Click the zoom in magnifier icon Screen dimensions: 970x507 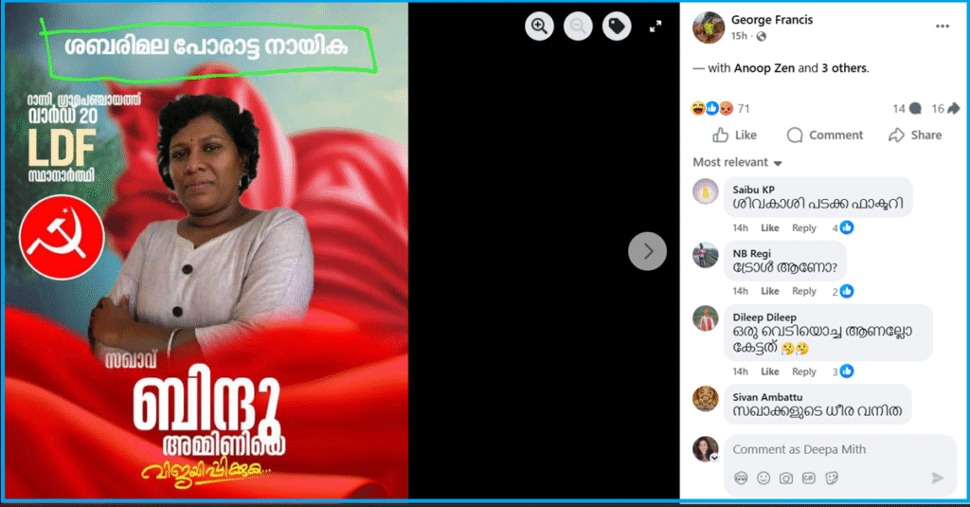click(x=539, y=27)
